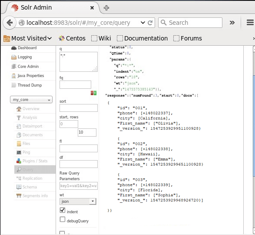
Task: Enable the debugQuery checkbox
Action: (x=63, y=219)
